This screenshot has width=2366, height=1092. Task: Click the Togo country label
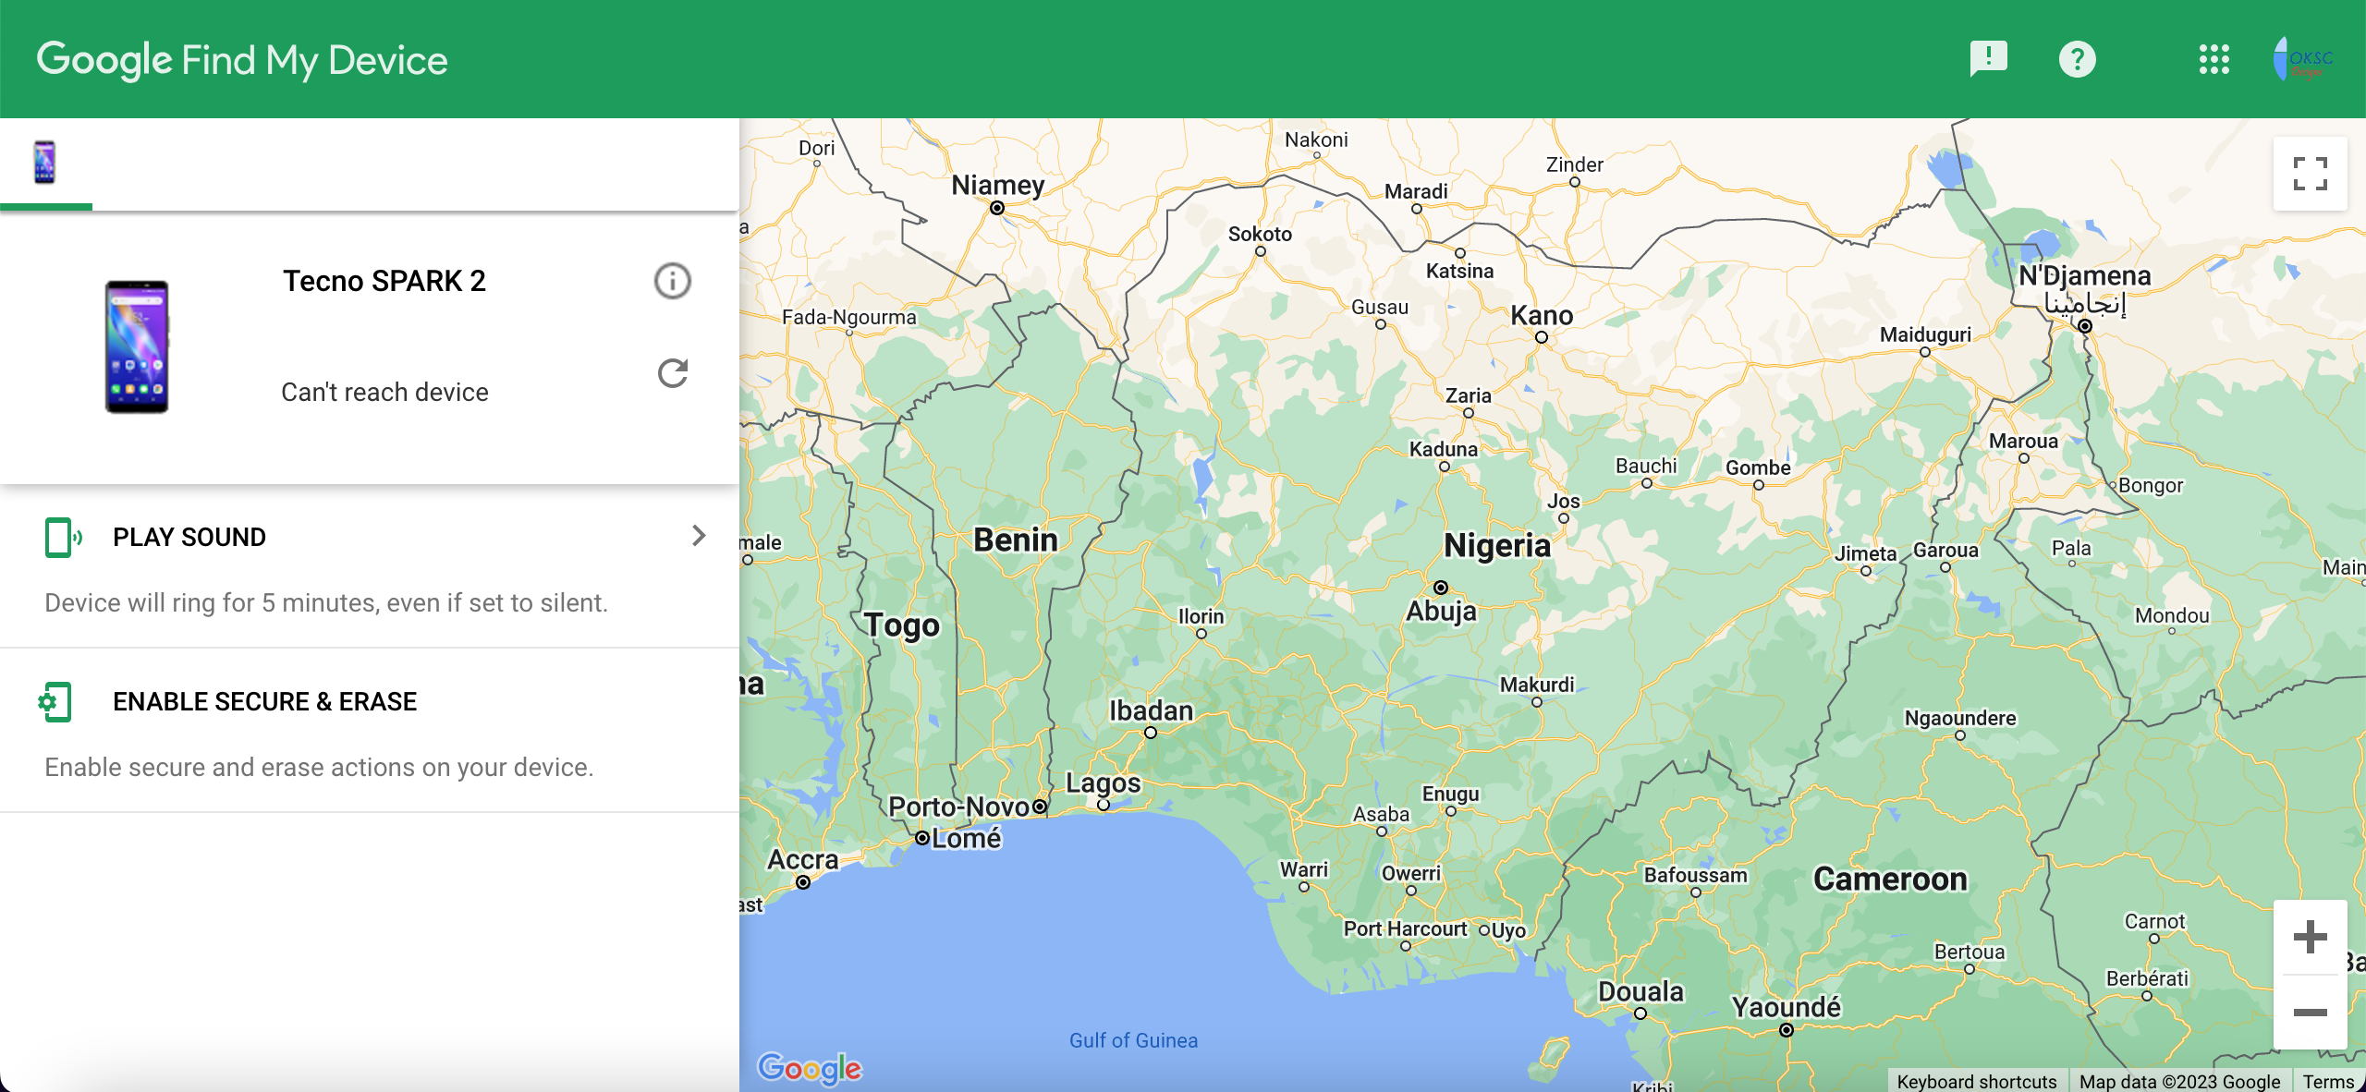pos(902,625)
